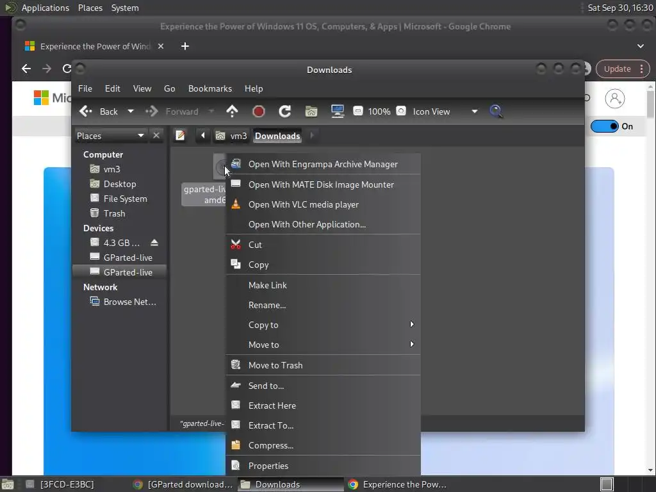Click Chrome's reload icon
Viewport: 656px width, 492px height.
point(67,69)
